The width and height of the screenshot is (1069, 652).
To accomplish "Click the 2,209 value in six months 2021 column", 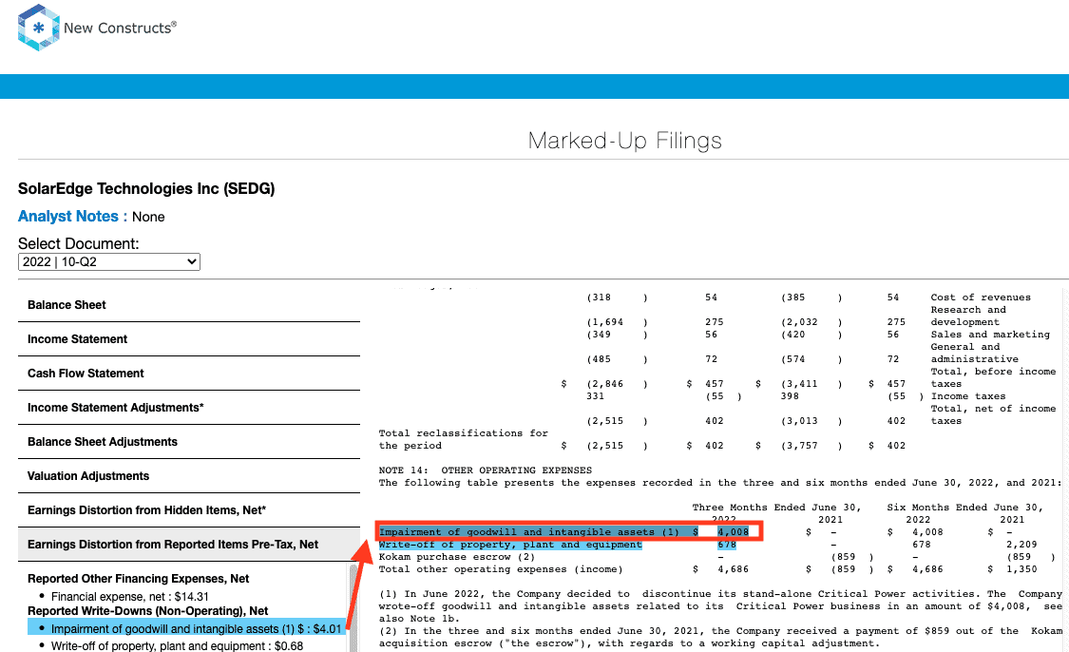I will pyautogui.click(x=1021, y=545).
